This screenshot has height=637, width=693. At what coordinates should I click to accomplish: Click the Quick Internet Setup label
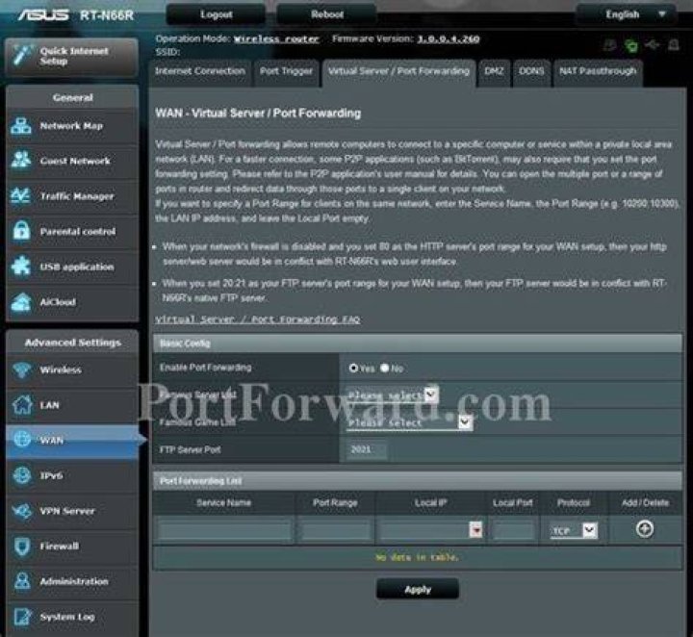74,56
